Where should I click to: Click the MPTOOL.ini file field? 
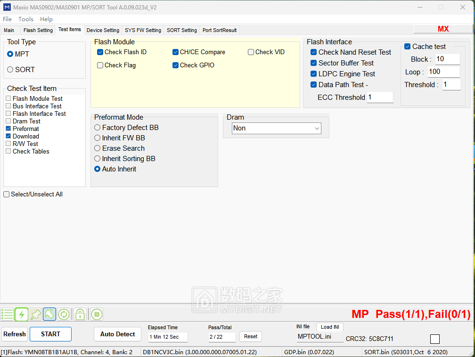320,337
